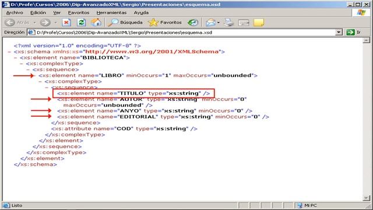This screenshot has height=210, width=373.
Task: Click the yellow note Discuss icon
Action: coord(259,22)
